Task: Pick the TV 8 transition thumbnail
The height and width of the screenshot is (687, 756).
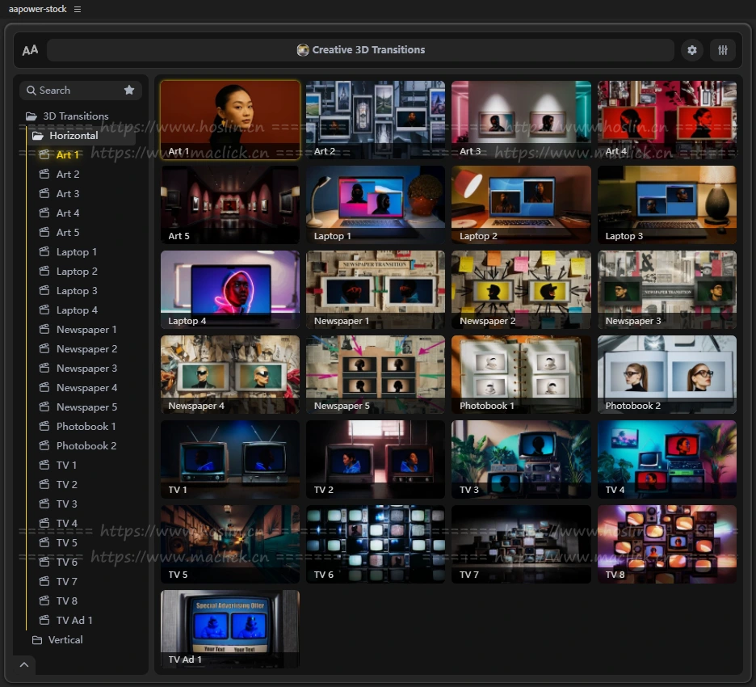Action: click(x=666, y=543)
